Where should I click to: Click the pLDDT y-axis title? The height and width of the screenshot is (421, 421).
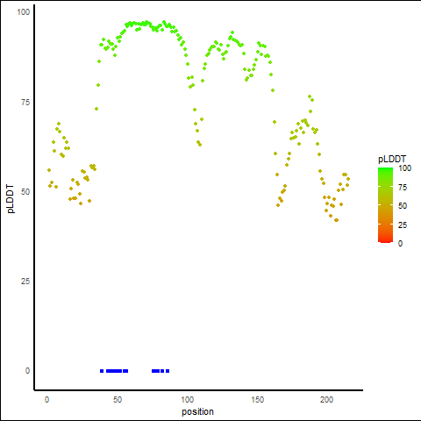11,198
